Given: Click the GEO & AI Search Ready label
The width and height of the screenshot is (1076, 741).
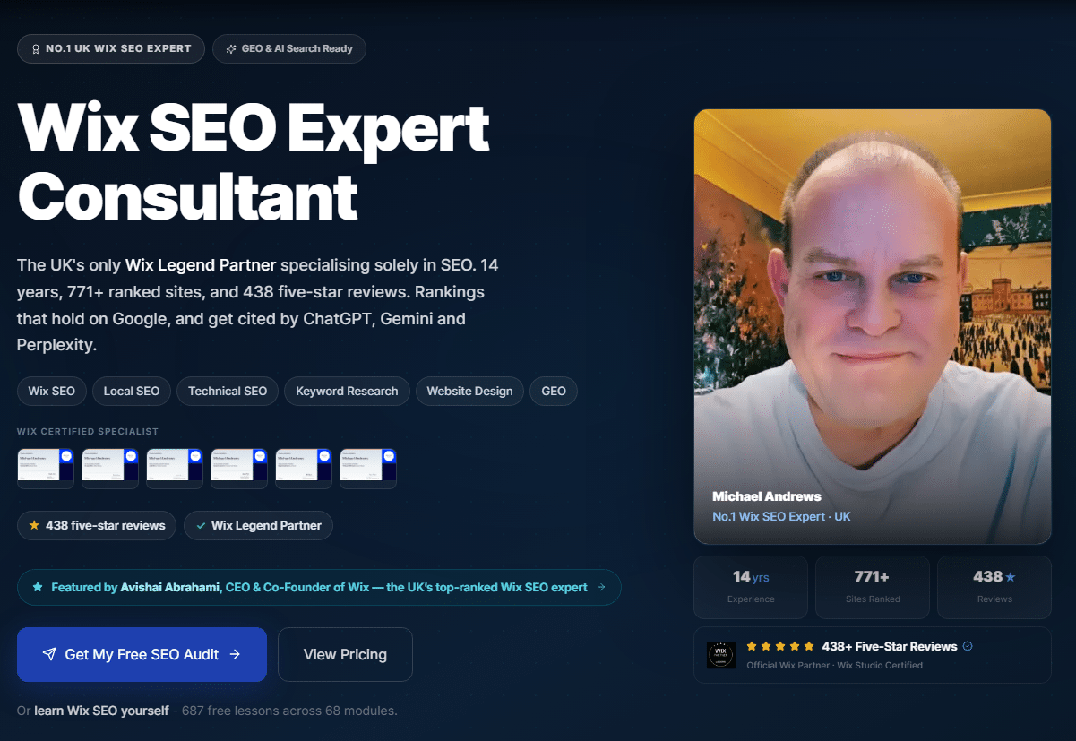Looking at the screenshot, I should [x=297, y=48].
